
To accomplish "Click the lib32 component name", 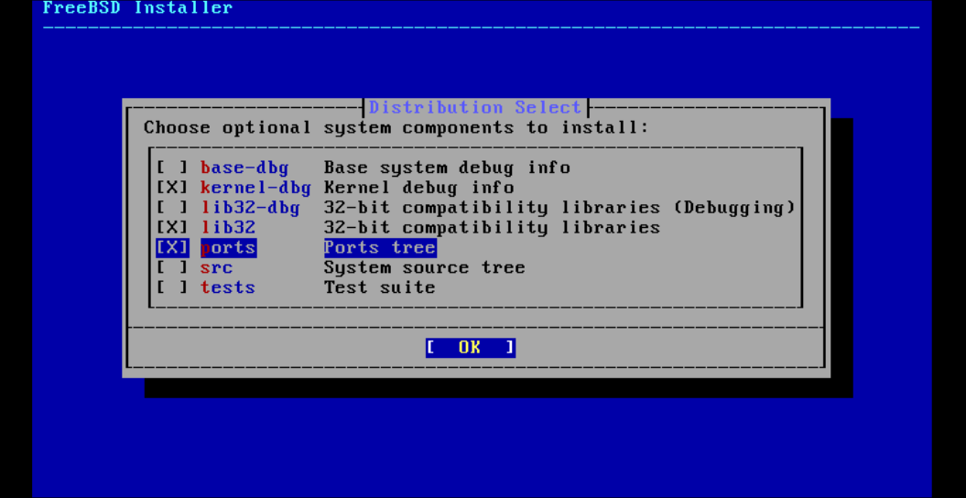I will [228, 227].
